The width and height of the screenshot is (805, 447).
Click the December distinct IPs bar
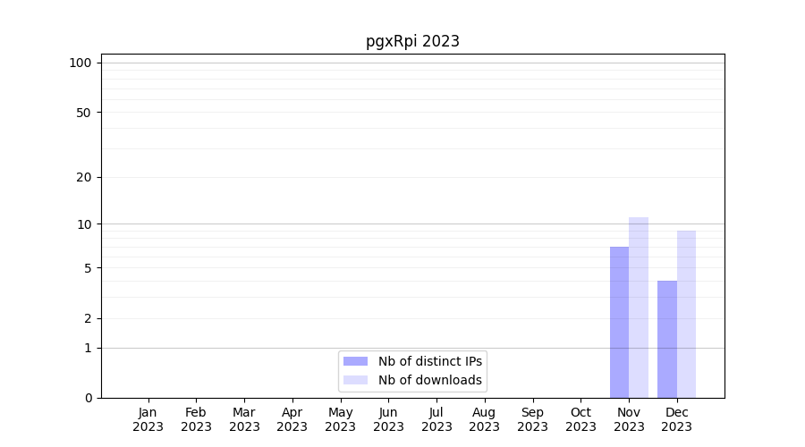(667, 339)
